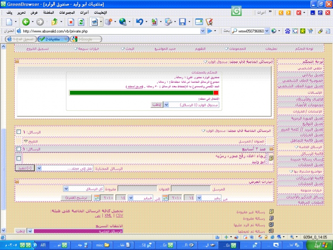Tick the checkbox of the أبو وليد message

[18, 158]
